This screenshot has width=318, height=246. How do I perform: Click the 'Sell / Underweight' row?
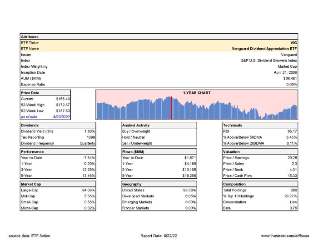(159, 143)
